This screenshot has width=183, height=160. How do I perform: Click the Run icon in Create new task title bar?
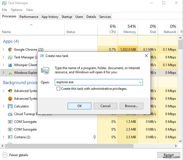[42, 56]
